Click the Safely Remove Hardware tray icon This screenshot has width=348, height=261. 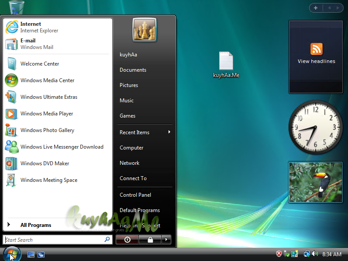286,254
